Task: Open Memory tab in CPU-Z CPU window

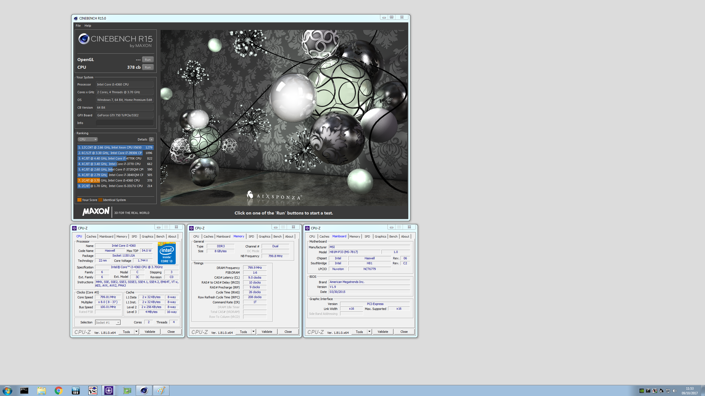Action: [122, 237]
